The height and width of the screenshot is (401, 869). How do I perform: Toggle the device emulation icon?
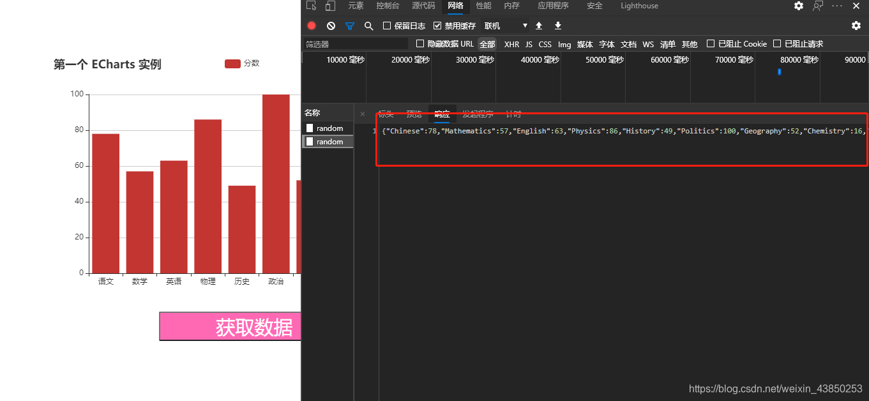tap(330, 6)
